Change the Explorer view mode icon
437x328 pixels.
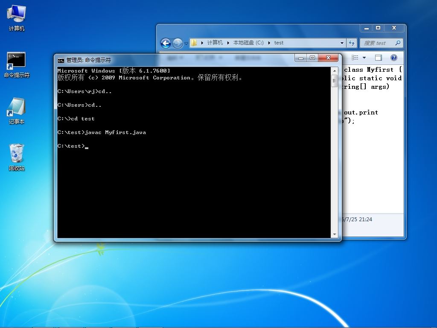coord(355,58)
